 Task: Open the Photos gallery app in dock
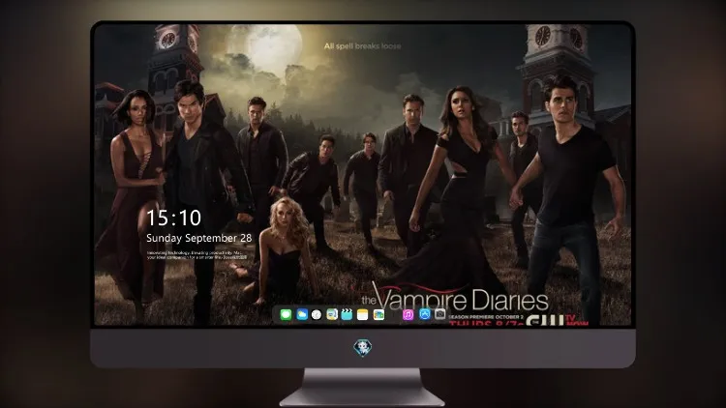[378, 315]
